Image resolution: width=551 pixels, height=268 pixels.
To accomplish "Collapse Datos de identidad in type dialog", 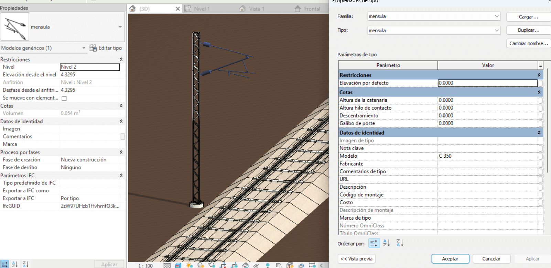I will pyautogui.click(x=539, y=133).
